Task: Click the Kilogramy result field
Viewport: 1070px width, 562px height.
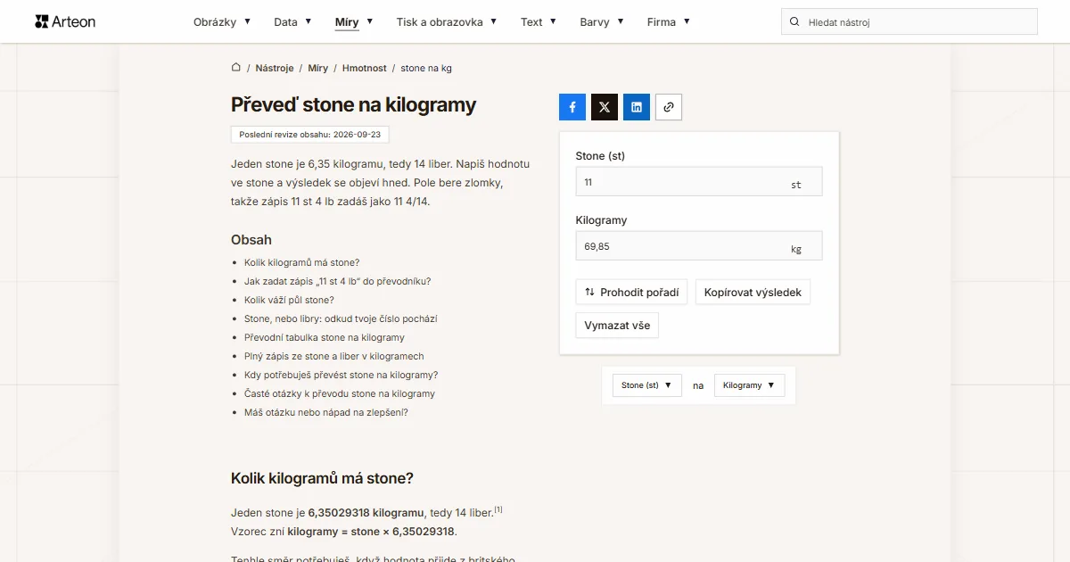Action: click(699, 245)
